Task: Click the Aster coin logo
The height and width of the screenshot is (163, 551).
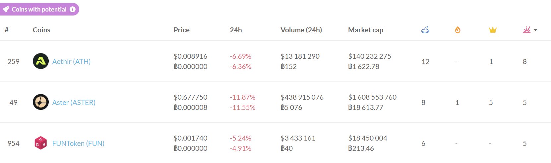Action: pyautogui.click(x=41, y=102)
